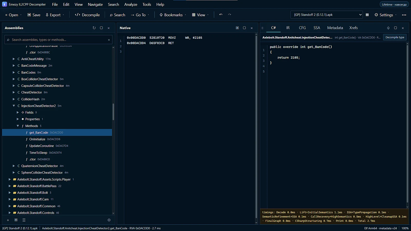Maximize the Assemblies panel
The height and width of the screenshot is (231, 411).
pyautogui.click(x=101, y=28)
